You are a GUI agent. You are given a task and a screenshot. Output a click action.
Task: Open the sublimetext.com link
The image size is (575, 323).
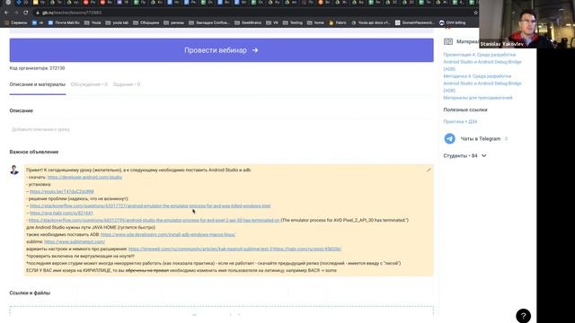pos(75,241)
